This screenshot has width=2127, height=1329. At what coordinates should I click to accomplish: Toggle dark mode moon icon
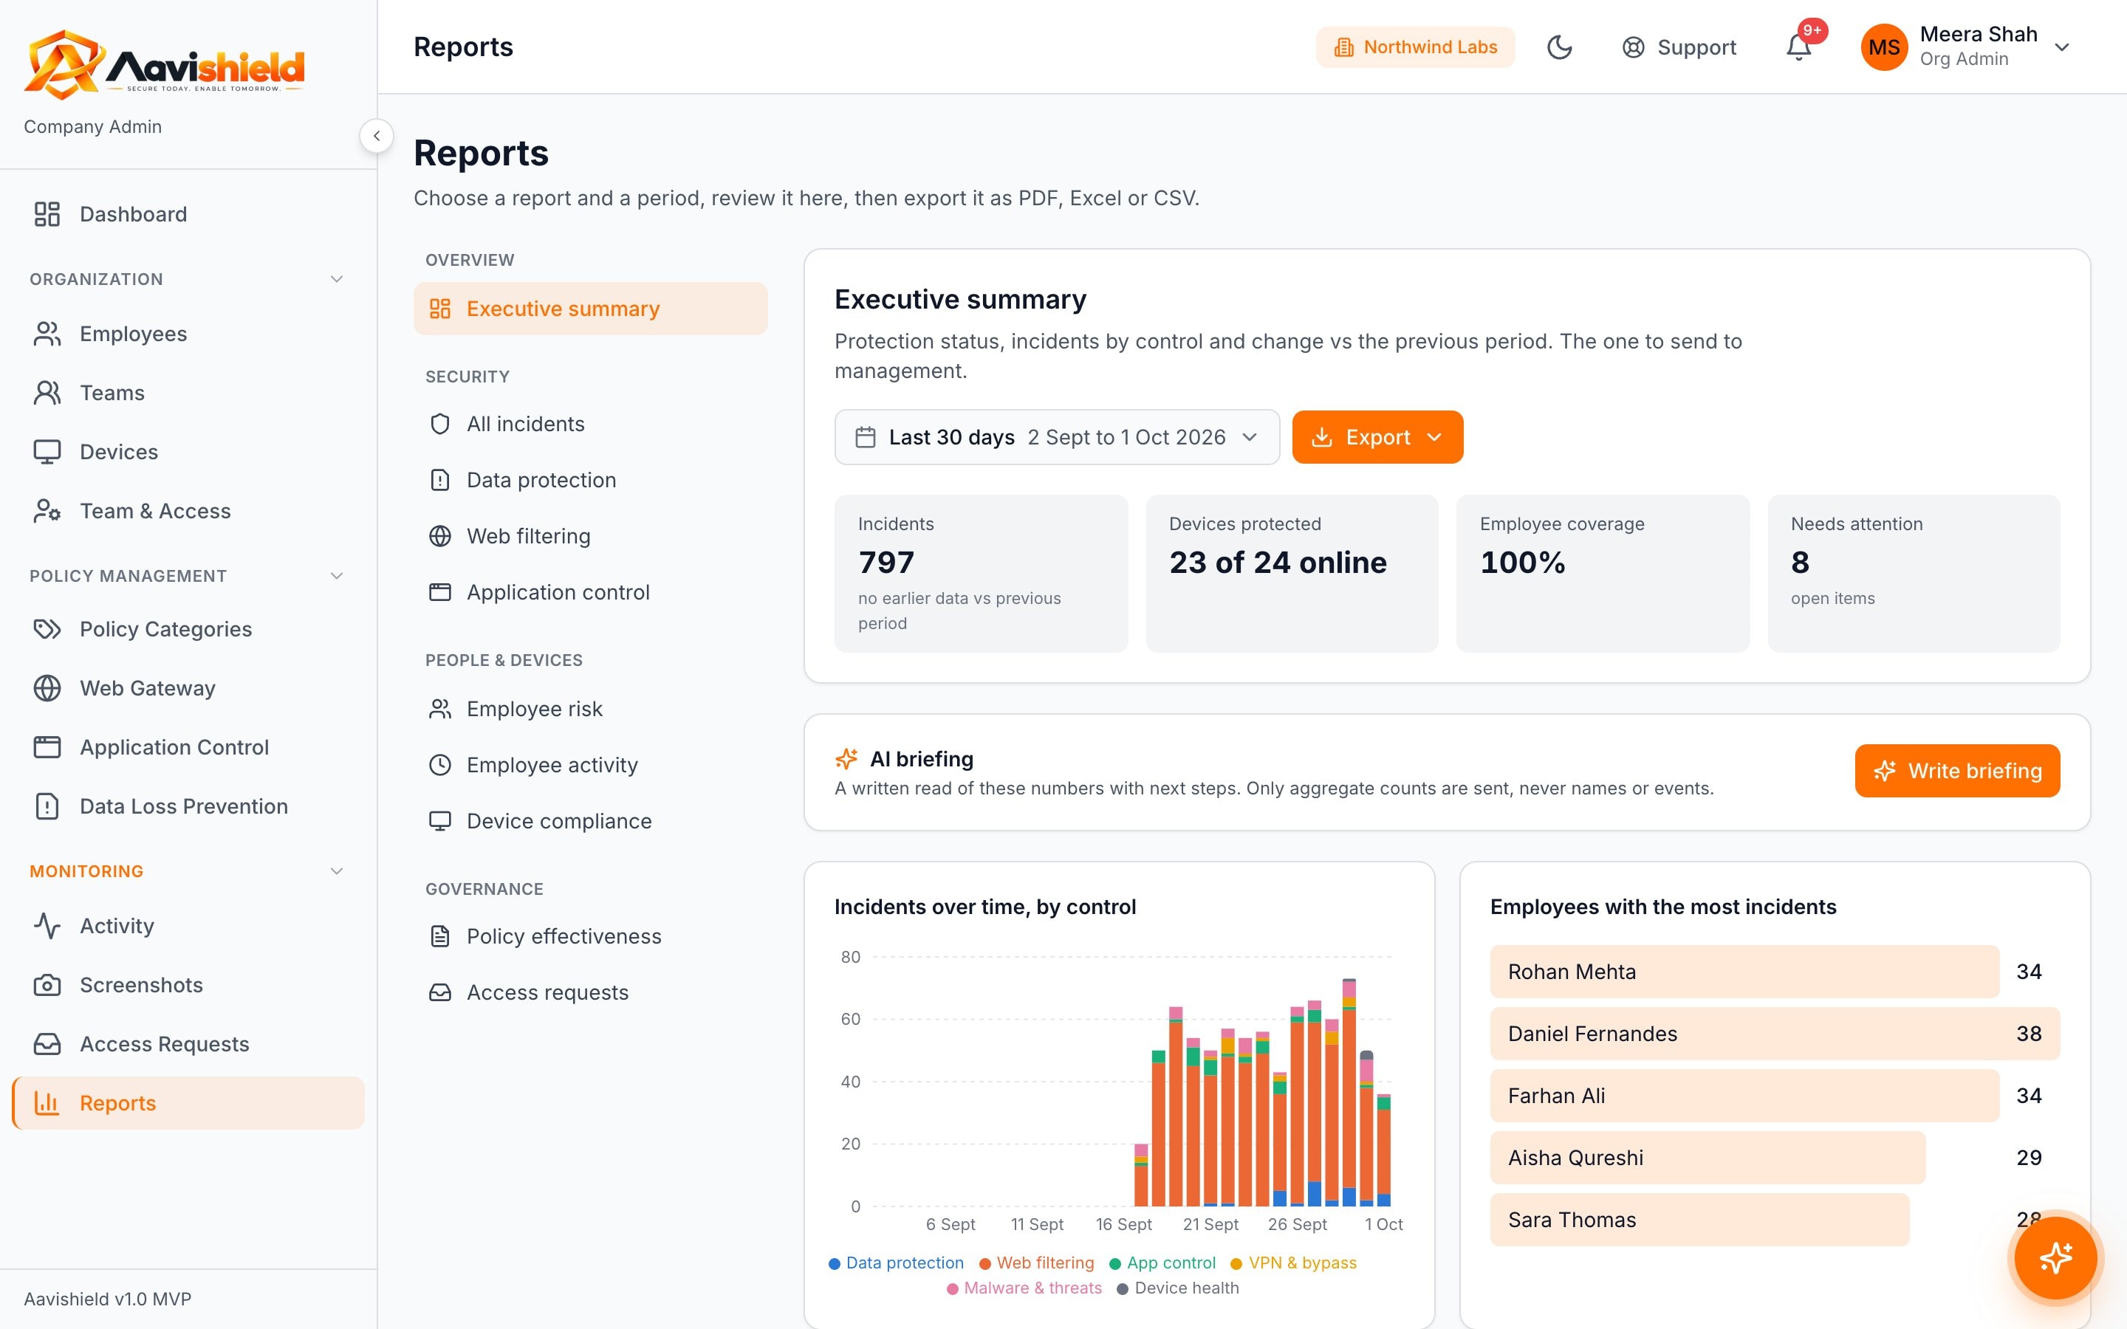[x=1559, y=47]
